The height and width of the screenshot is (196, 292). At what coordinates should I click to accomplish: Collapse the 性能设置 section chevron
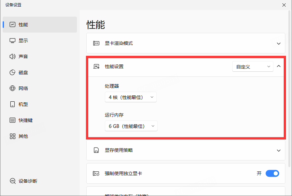278,66
